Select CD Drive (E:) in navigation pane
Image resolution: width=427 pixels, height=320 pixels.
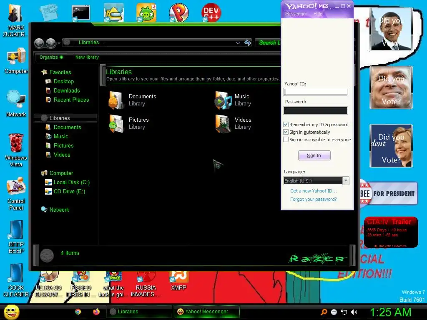pos(69,192)
